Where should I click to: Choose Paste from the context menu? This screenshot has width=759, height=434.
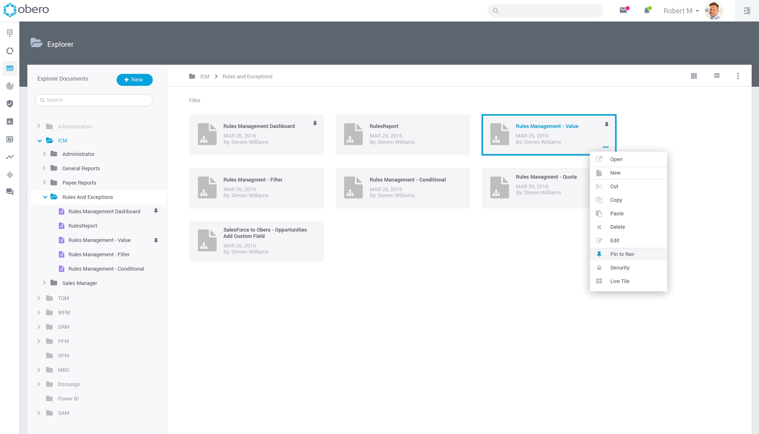(628, 213)
